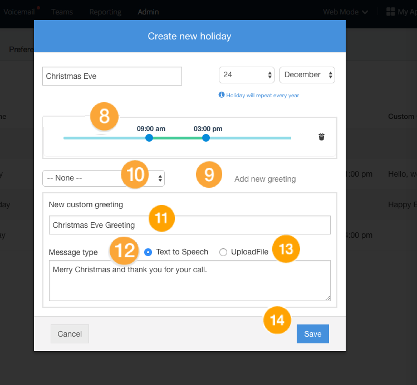Click the 09:00 am slider handle
The height and width of the screenshot is (385, 417).
coord(149,138)
